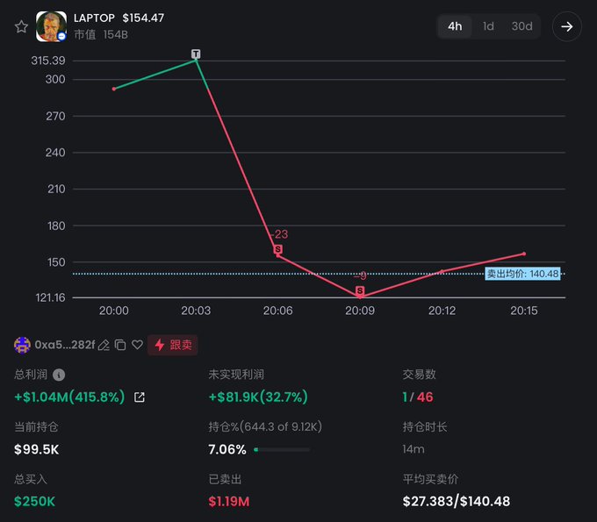Click the 121.16 price axis label
Screen dimensions: 597x522
(50, 297)
